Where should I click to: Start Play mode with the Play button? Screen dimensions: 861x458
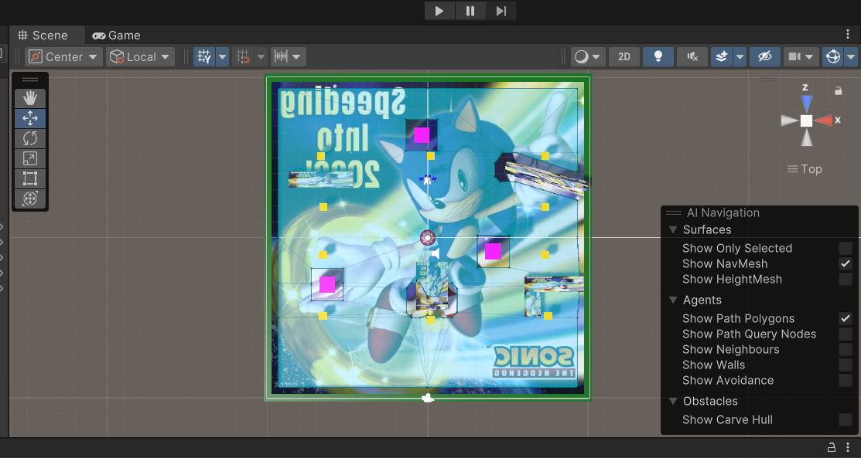pos(439,11)
